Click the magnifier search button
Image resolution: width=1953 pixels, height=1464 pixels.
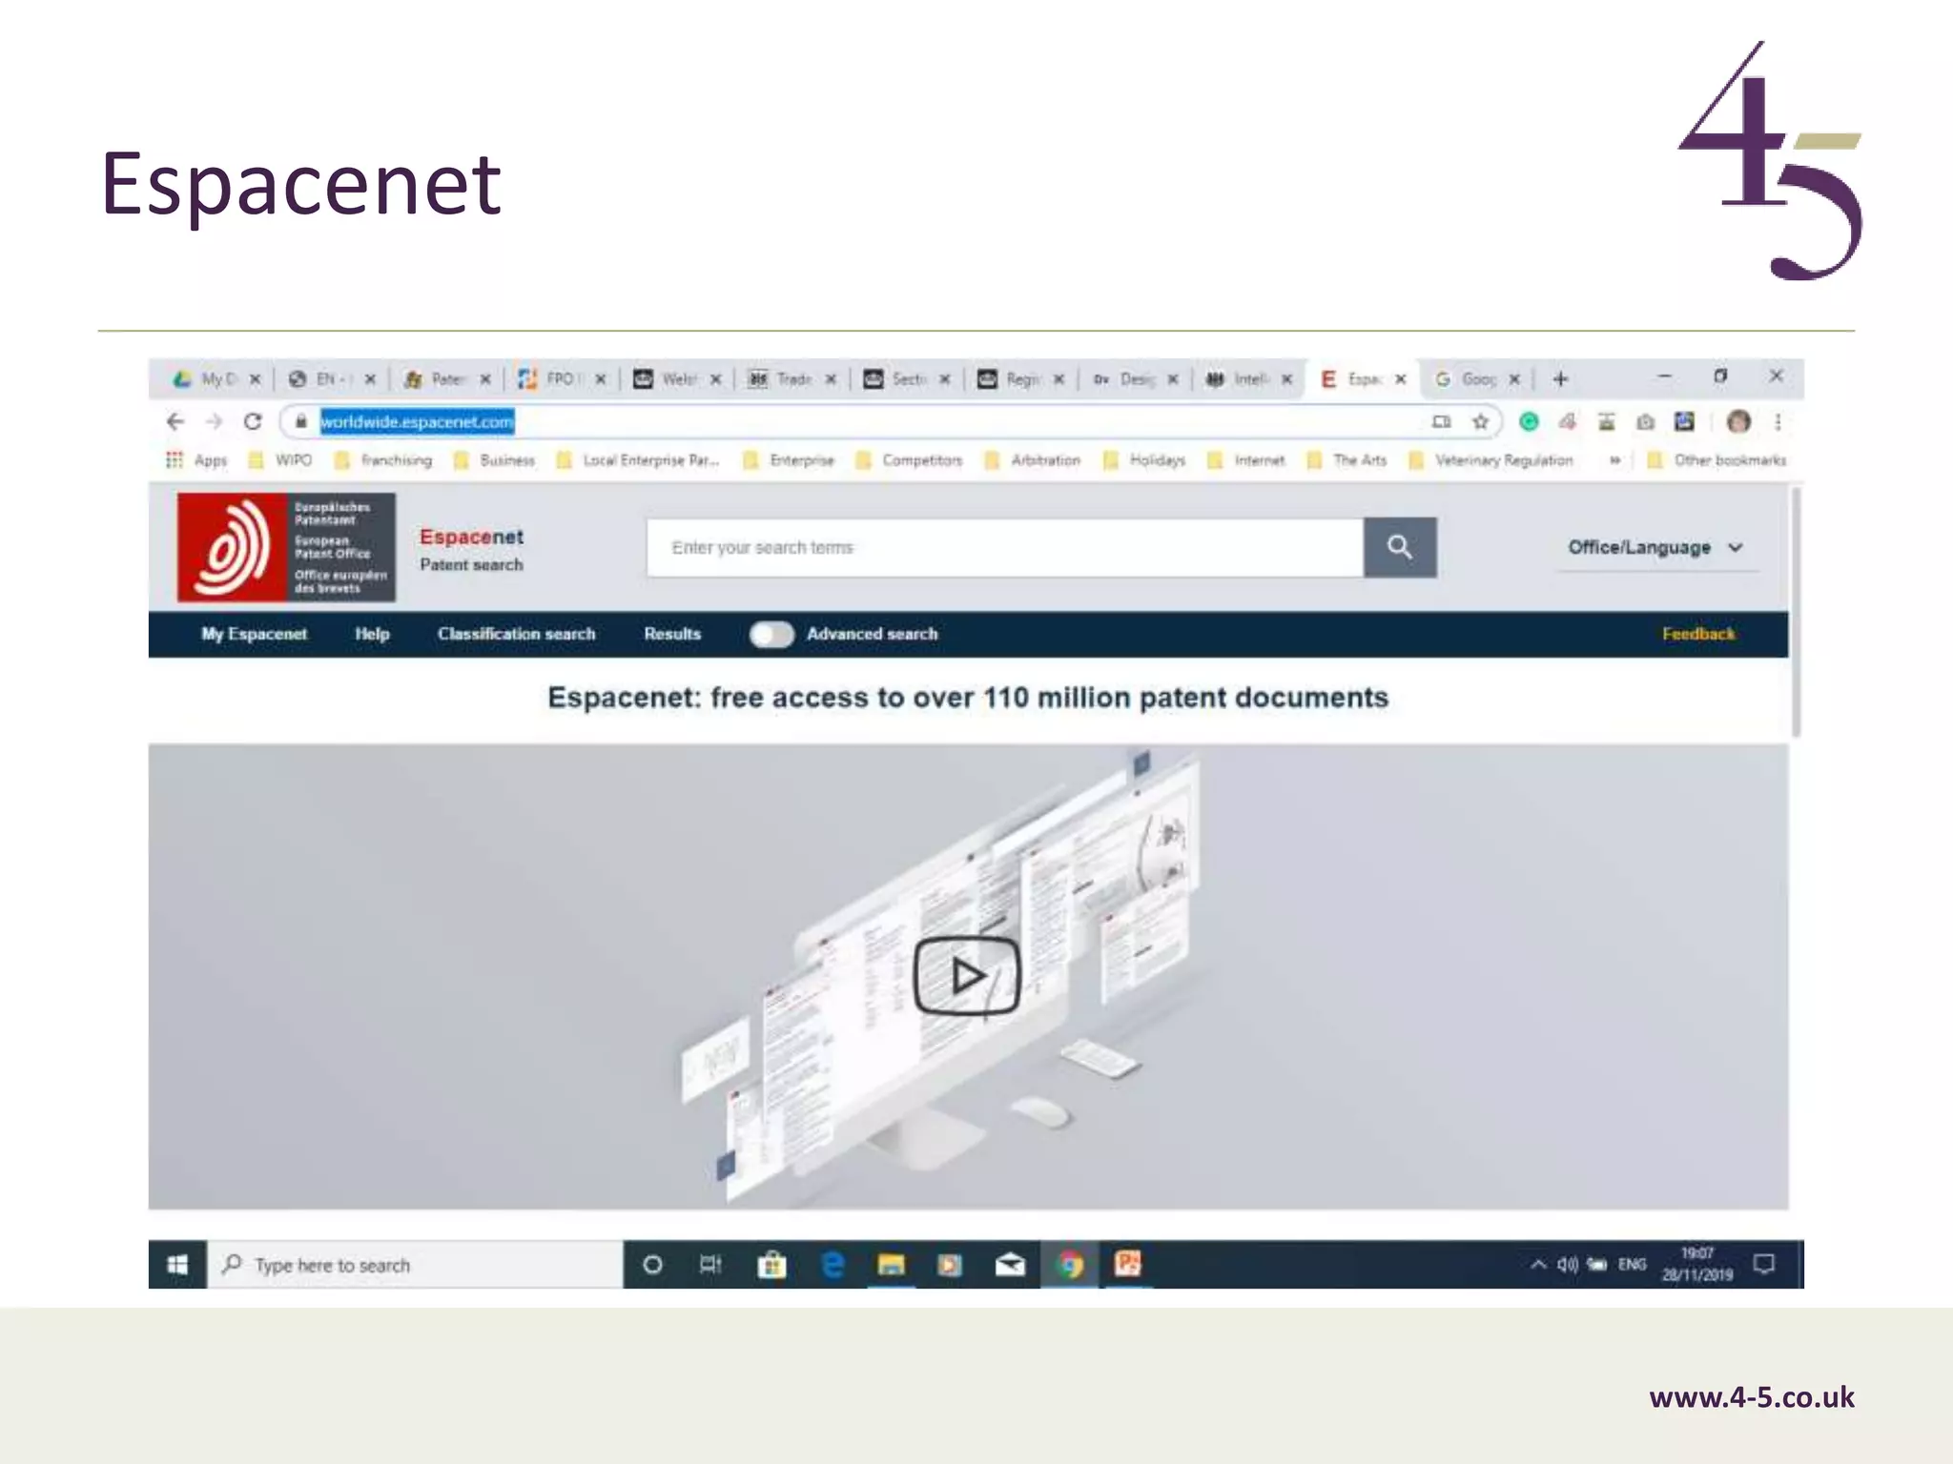[x=1399, y=547]
